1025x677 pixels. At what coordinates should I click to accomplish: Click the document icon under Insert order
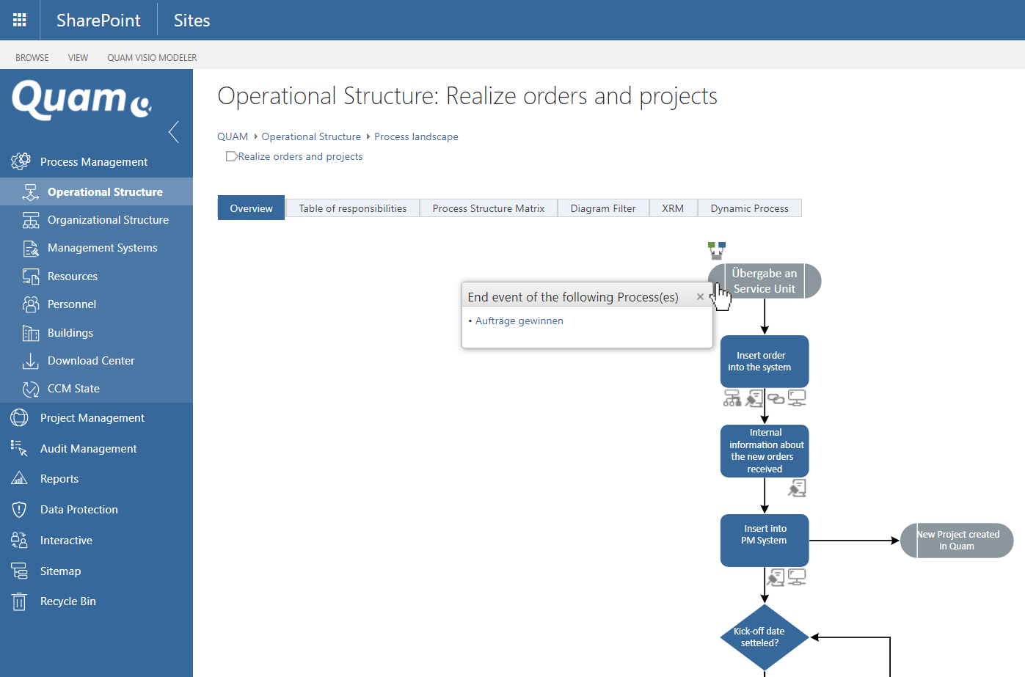[x=754, y=398]
